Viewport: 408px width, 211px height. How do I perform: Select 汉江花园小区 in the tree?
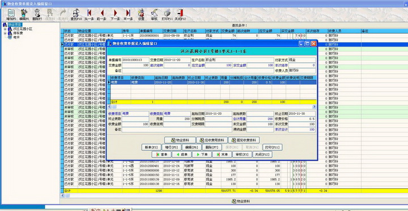[x=23, y=29]
